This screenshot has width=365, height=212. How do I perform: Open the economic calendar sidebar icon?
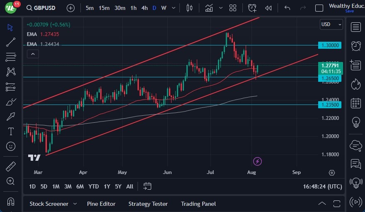(x=355, y=103)
